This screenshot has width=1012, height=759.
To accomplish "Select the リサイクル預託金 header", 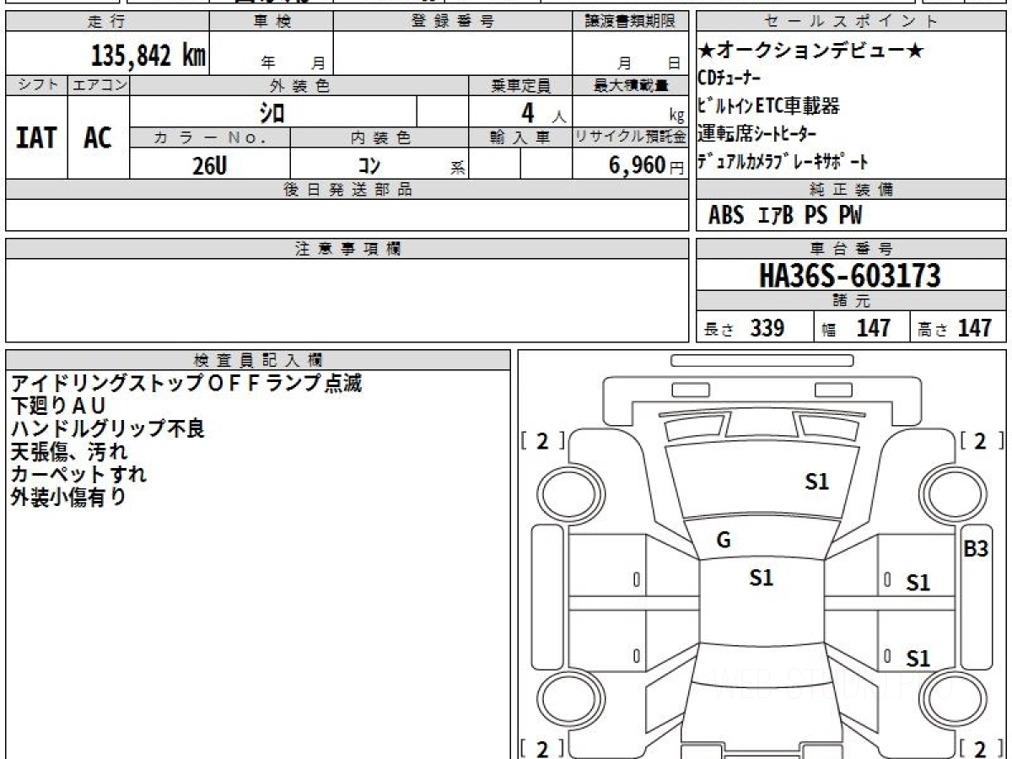I will pyautogui.click(x=630, y=137).
